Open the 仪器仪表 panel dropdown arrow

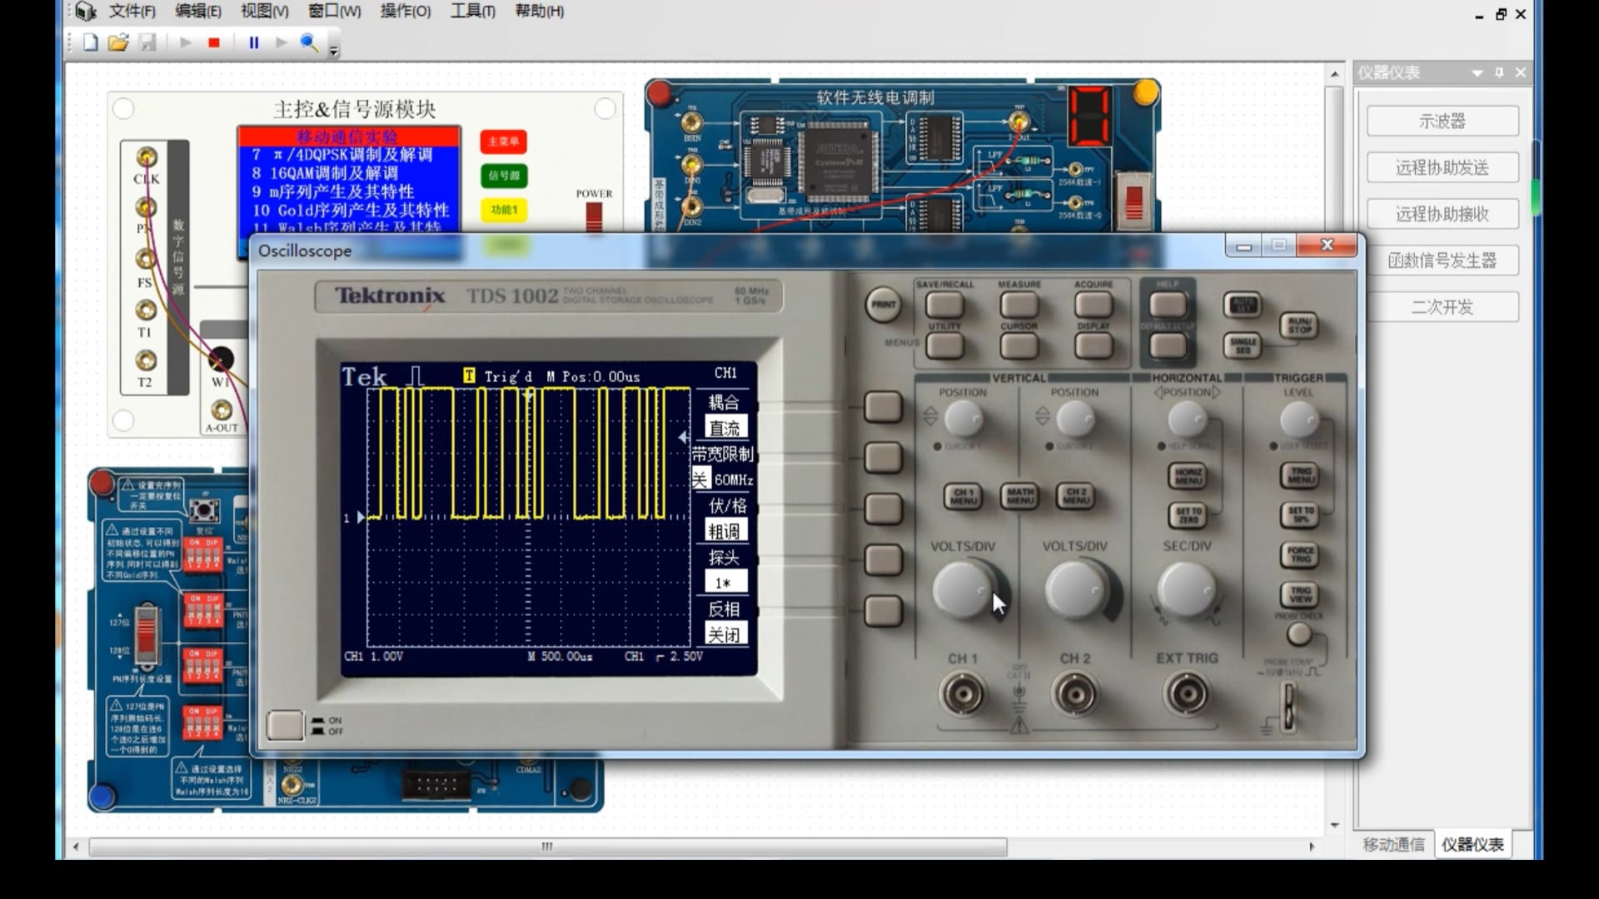pyautogui.click(x=1477, y=73)
